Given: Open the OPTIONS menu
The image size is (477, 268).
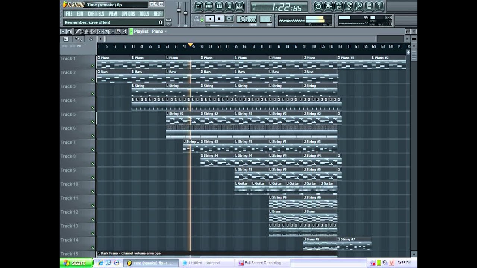Looking at the screenshot, I should click(x=128, y=14).
